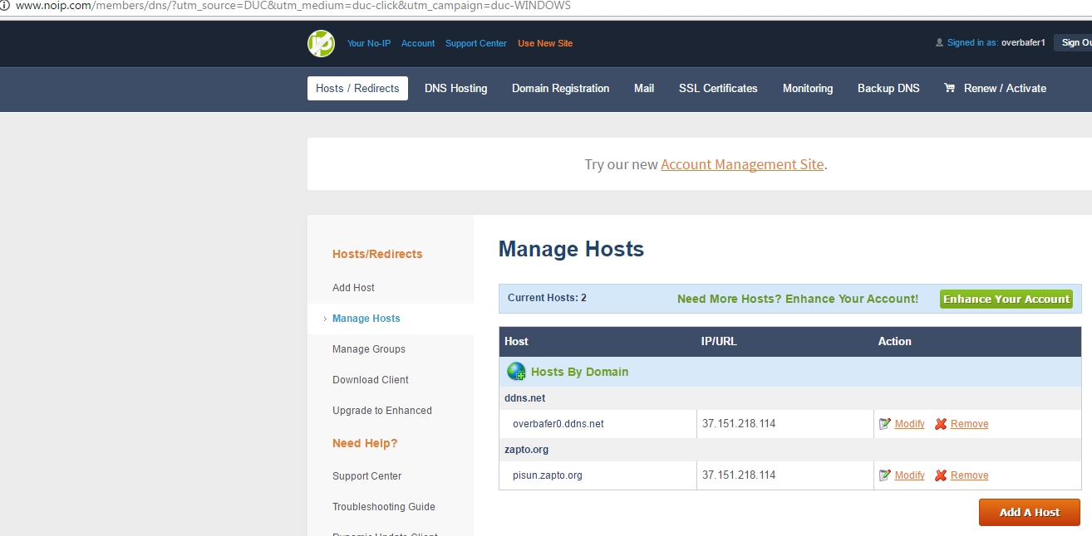Click the Enhance Your Account button
Screen dimensions: 1092x536
1006,300
